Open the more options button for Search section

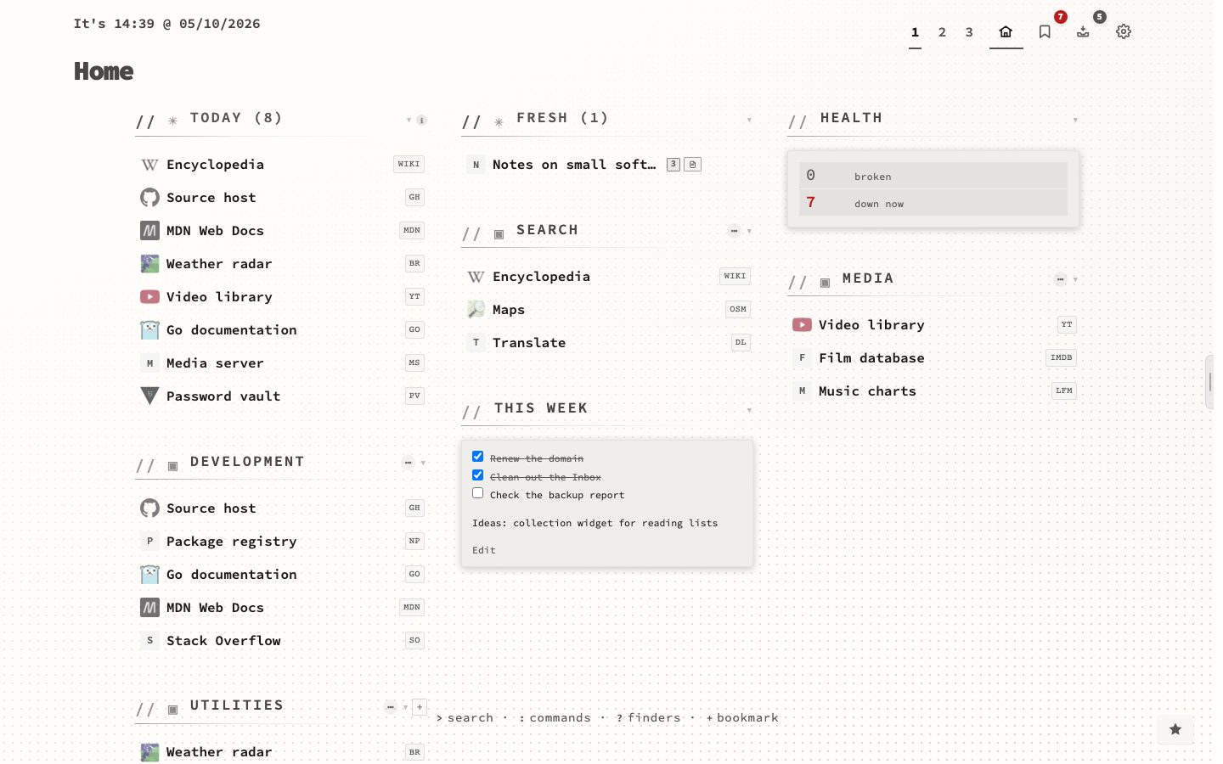point(735,231)
